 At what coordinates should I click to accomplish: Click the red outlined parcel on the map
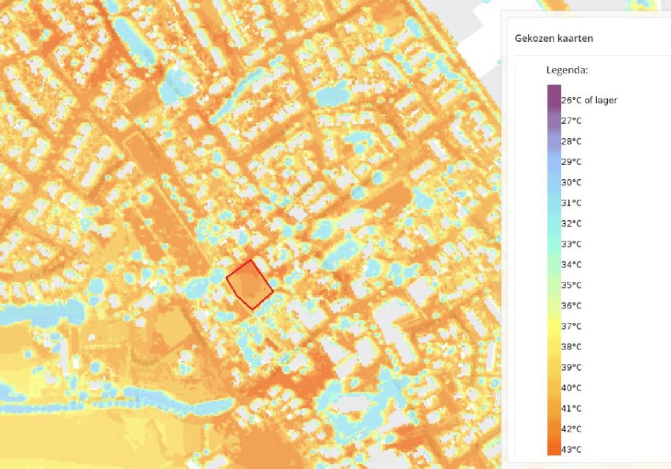click(x=250, y=284)
